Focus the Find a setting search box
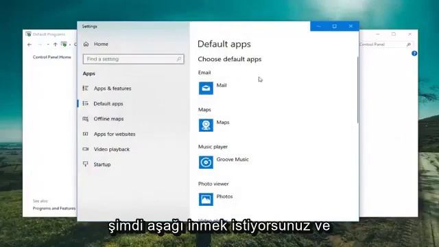 pyautogui.click(x=133, y=59)
